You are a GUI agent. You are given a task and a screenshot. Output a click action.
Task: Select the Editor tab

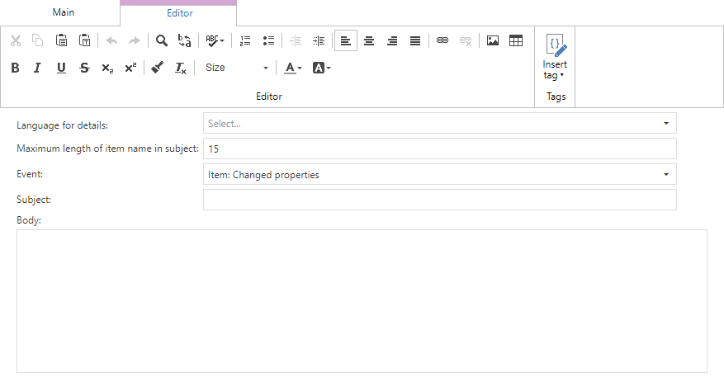tap(179, 13)
